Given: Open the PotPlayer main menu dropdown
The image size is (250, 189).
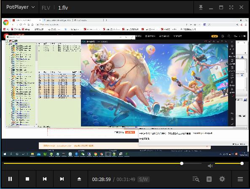Looking at the screenshot, I should pyautogui.click(x=20, y=7).
